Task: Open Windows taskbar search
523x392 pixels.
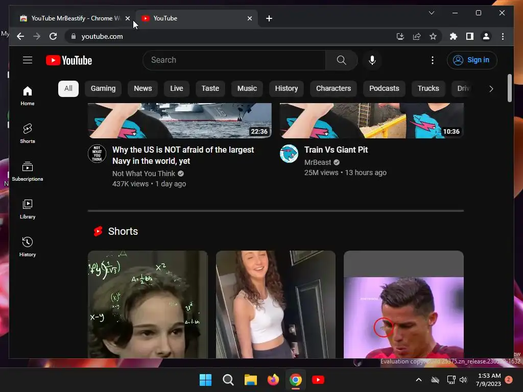Action: (x=228, y=380)
